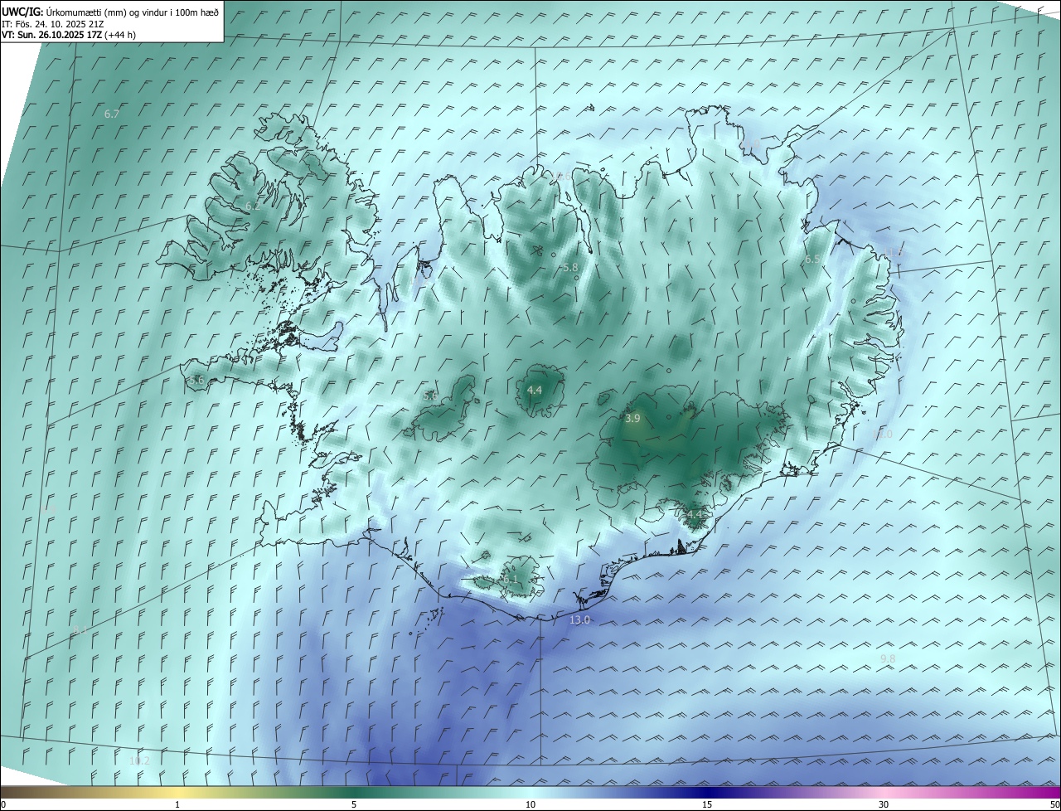
Task: Click the 1 tick on the color scale
Action: tap(177, 804)
